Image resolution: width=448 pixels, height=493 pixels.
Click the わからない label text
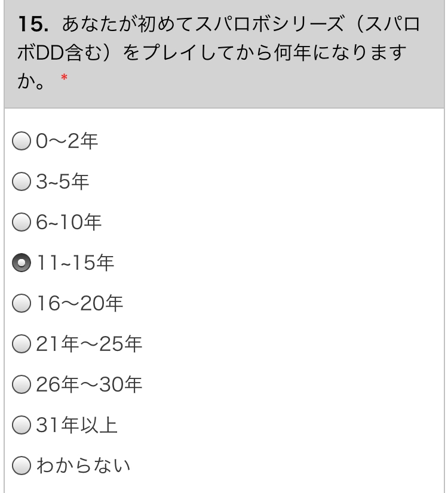coord(84,466)
